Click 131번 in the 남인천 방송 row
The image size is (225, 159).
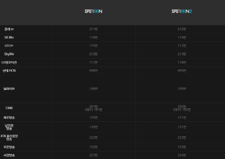click(182, 127)
